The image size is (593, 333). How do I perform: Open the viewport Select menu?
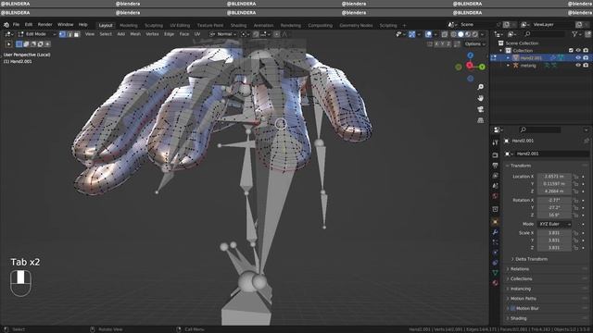106,34
